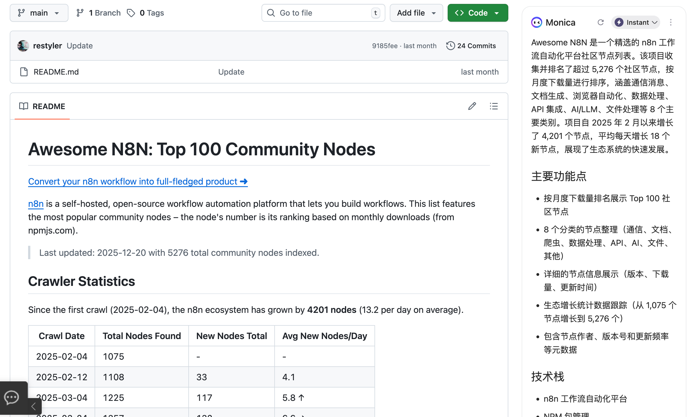Switch the Instant model selector
This screenshot has height=417, width=695.
[x=635, y=23]
